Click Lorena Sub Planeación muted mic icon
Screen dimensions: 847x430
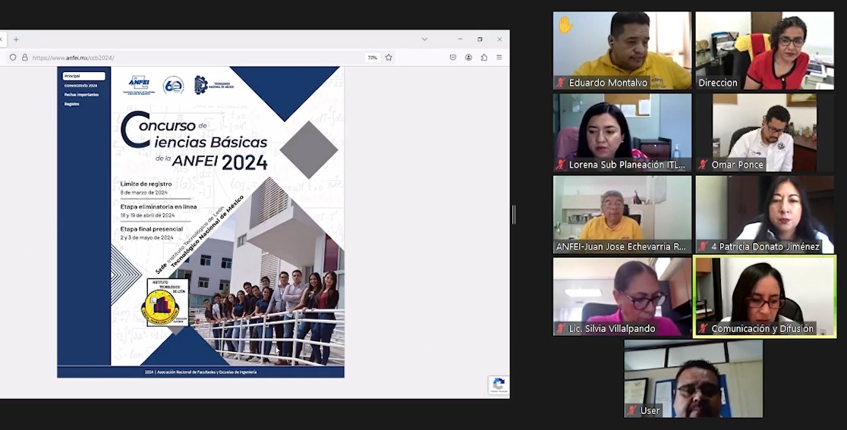tap(561, 165)
